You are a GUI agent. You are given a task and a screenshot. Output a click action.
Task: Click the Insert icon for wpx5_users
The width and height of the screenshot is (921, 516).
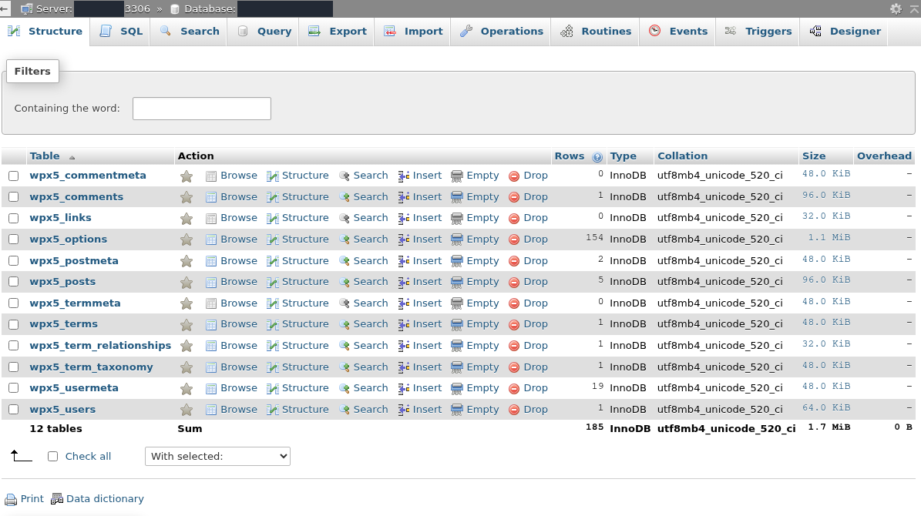tap(404, 410)
